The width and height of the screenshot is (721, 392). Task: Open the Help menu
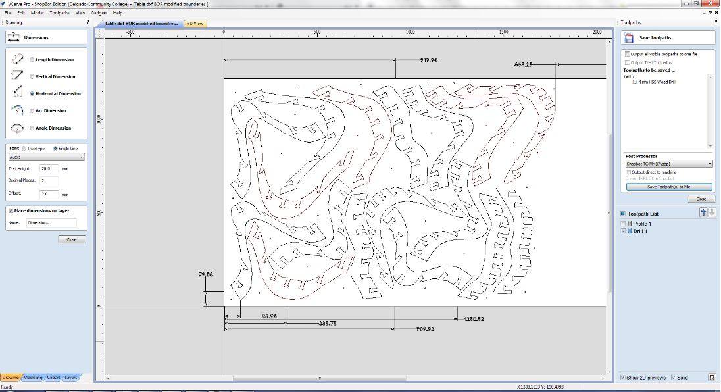tap(118, 13)
